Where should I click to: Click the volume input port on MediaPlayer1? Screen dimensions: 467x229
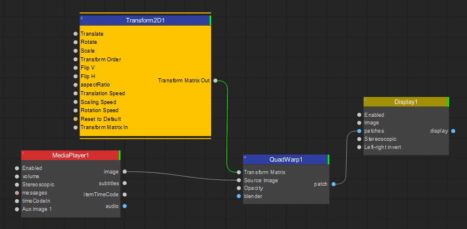click(17, 176)
